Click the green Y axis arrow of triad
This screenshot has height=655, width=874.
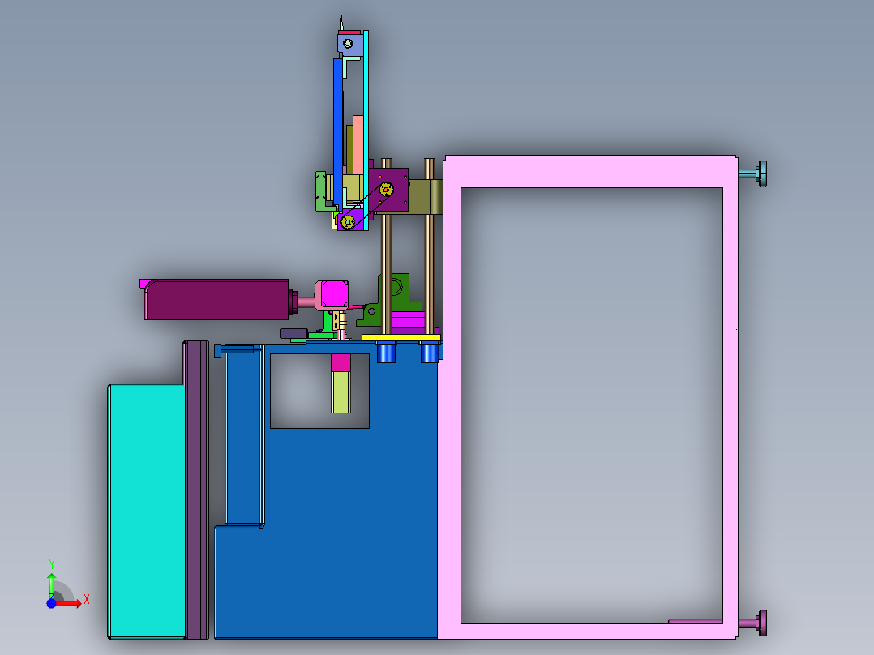[51, 580]
